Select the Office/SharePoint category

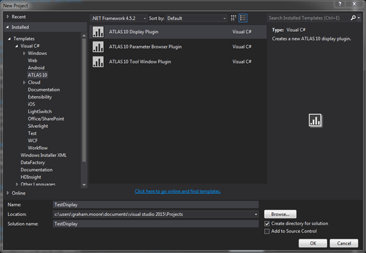tap(45, 119)
